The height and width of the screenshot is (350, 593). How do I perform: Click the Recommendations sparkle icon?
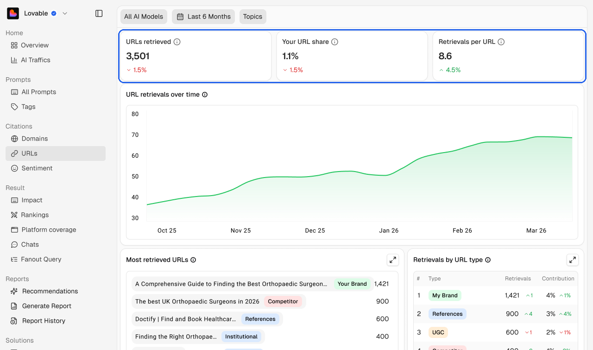tap(14, 291)
